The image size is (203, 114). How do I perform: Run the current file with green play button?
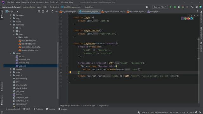pos(171,7)
